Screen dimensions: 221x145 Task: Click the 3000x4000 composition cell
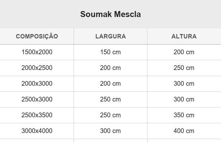pos(37,131)
